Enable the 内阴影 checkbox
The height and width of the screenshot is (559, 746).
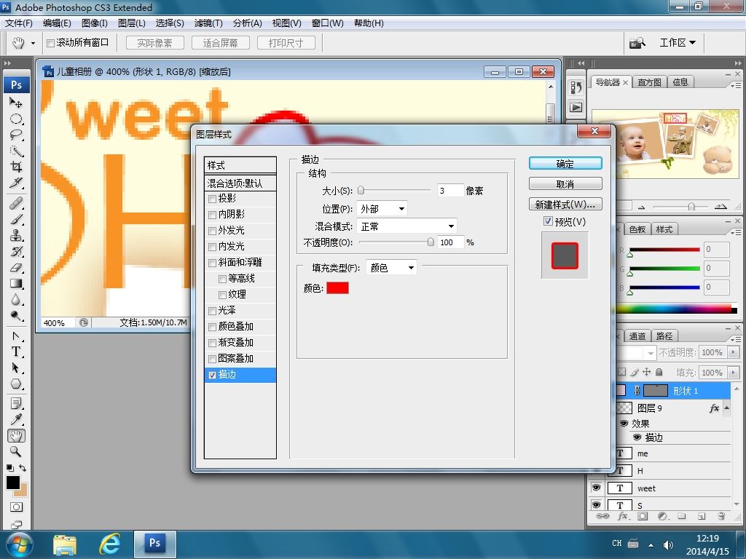point(212,215)
